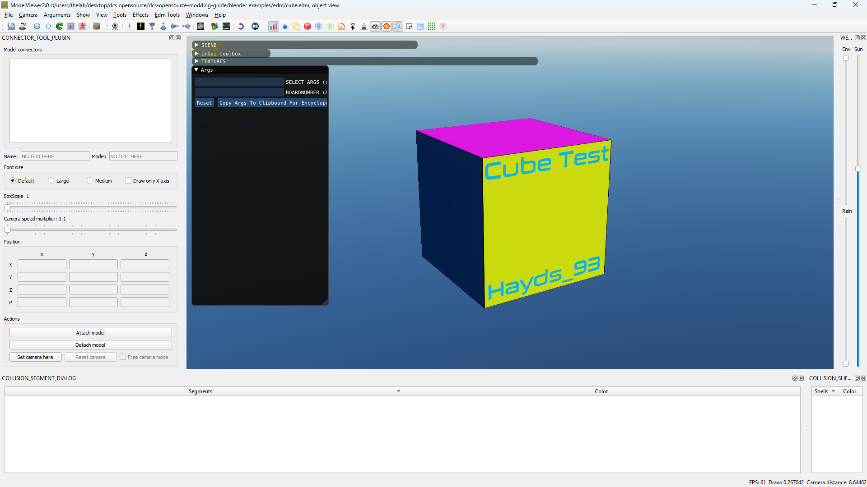
Task: Open the Effects menu
Action: click(x=140, y=15)
